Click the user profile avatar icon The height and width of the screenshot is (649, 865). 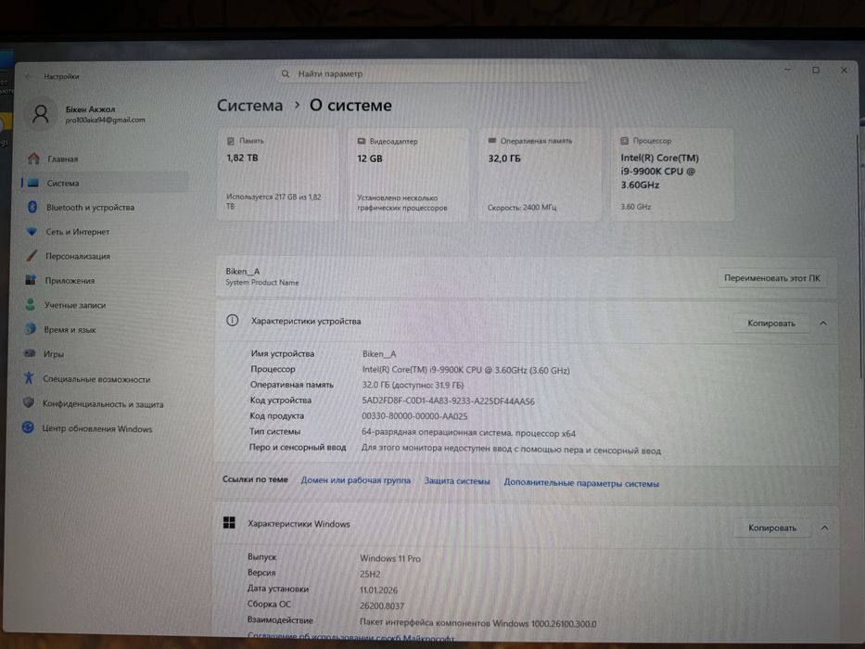[41, 114]
